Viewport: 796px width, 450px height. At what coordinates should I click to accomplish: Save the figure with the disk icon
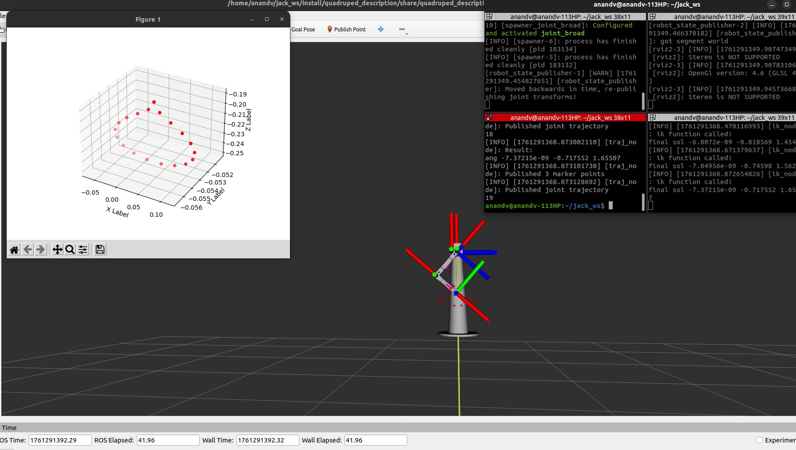(x=100, y=250)
